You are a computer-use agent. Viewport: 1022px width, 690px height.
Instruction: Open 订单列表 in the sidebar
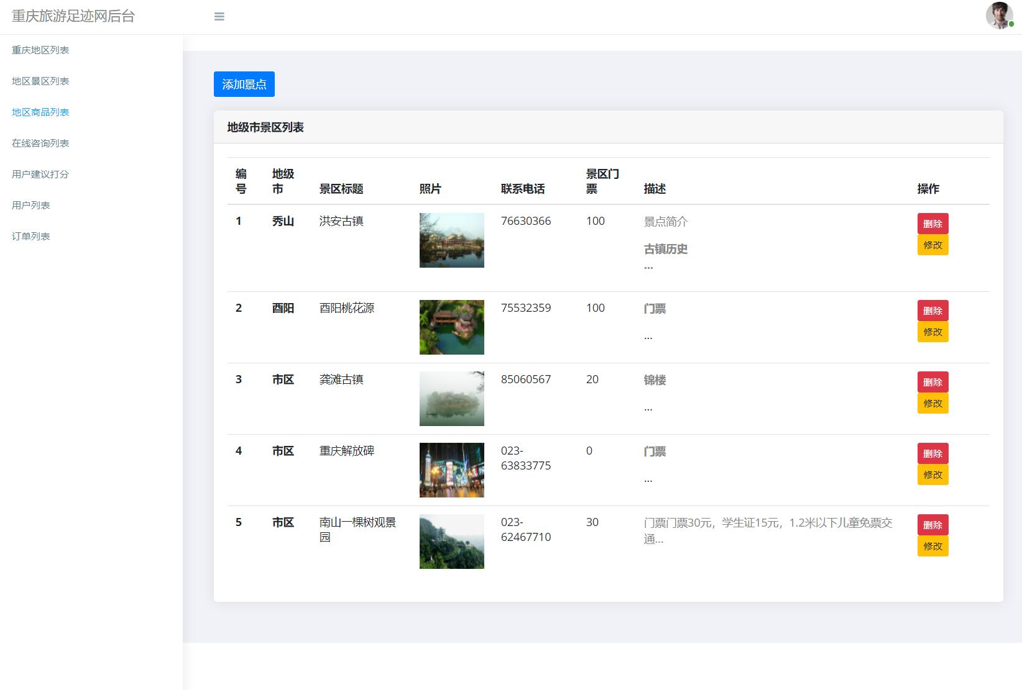pos(30,236)
